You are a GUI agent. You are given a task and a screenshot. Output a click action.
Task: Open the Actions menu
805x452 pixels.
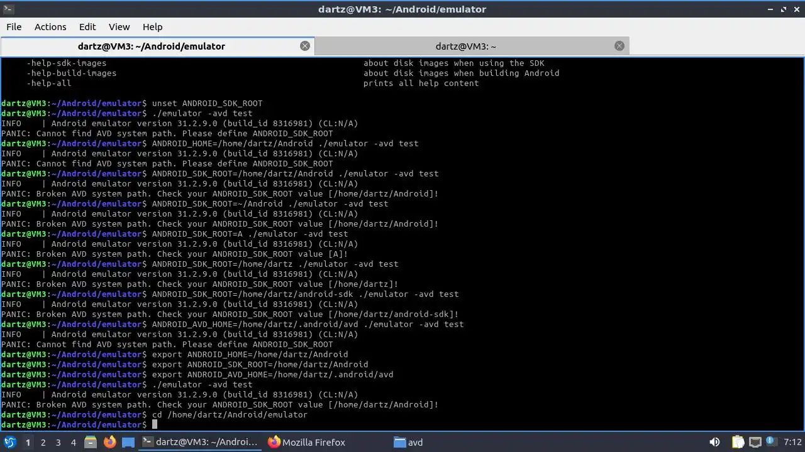(x=50, y=27)
